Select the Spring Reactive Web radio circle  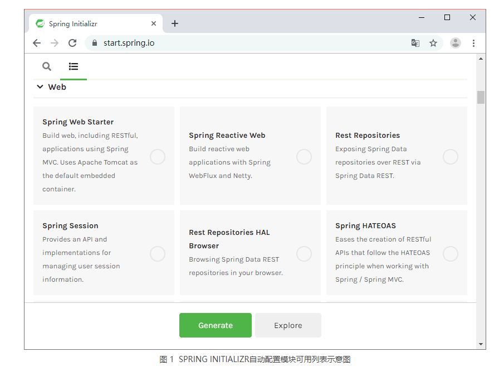(304, 157)
